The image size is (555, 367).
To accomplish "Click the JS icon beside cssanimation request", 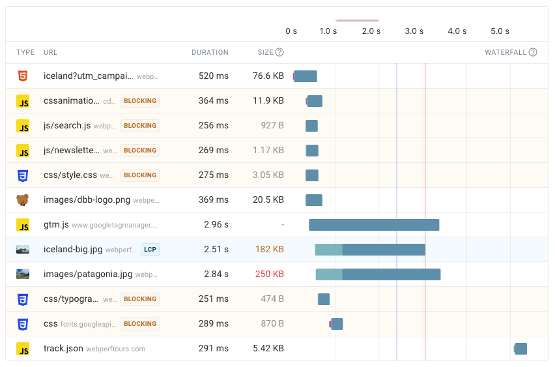I will 23,101.
